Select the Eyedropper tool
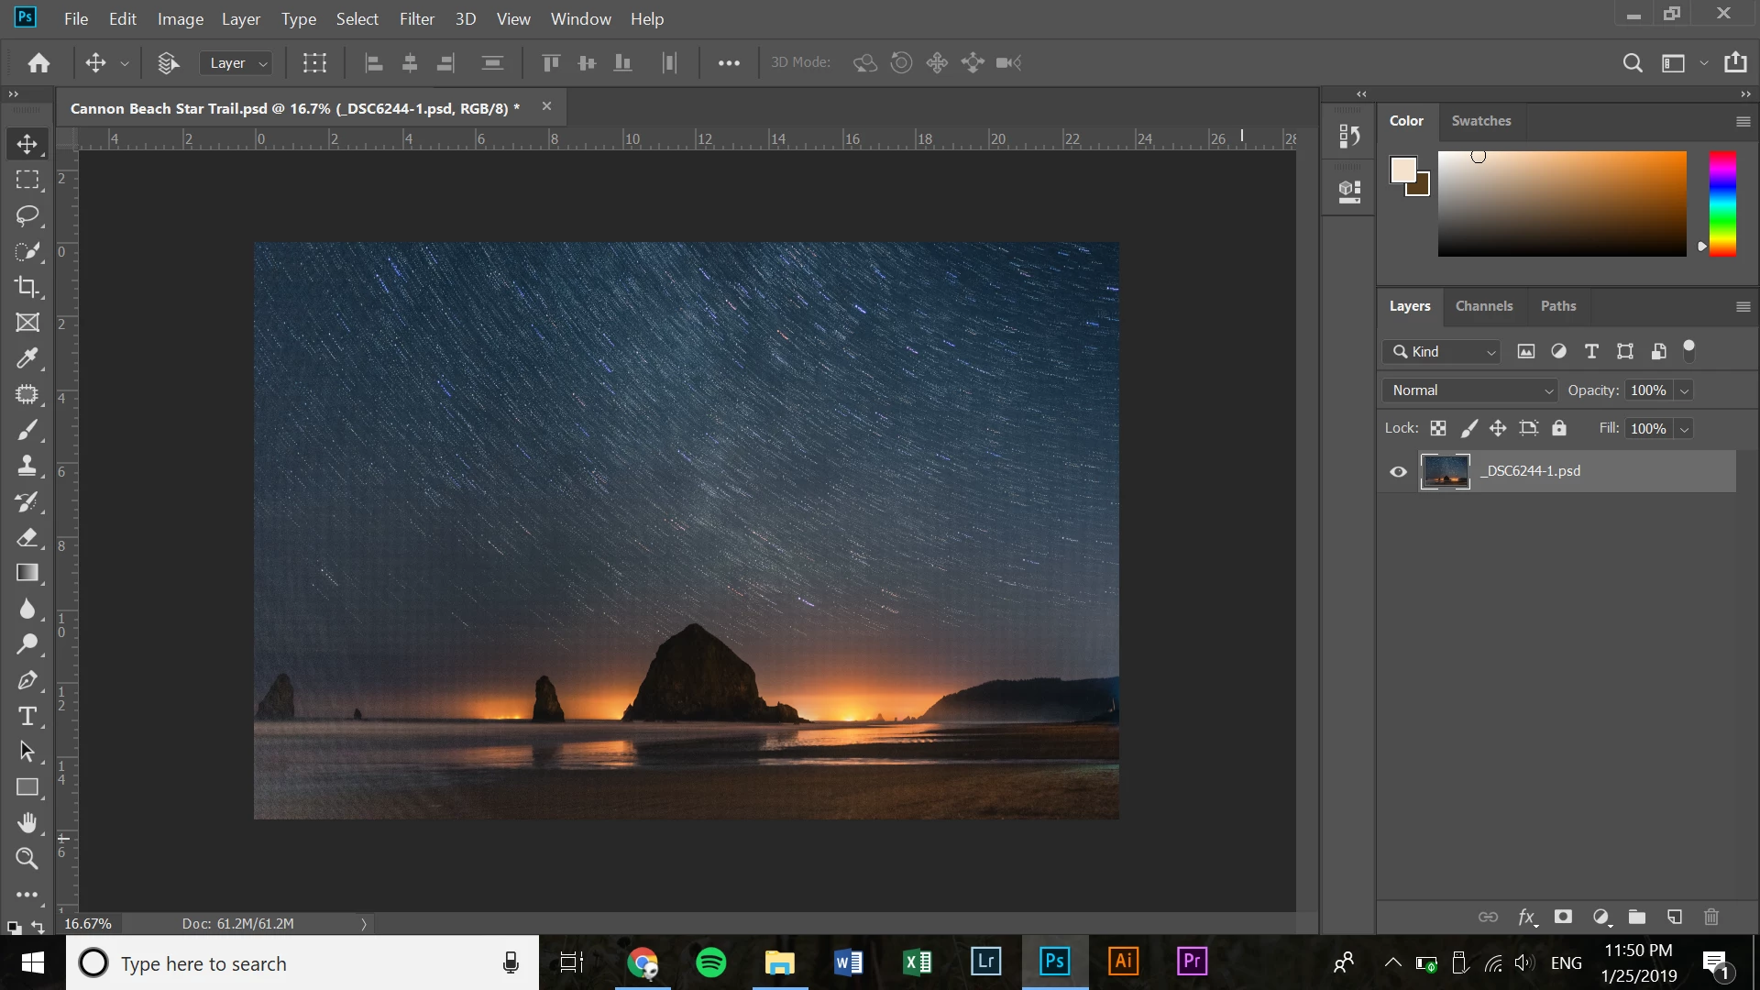 click(27, 358)
